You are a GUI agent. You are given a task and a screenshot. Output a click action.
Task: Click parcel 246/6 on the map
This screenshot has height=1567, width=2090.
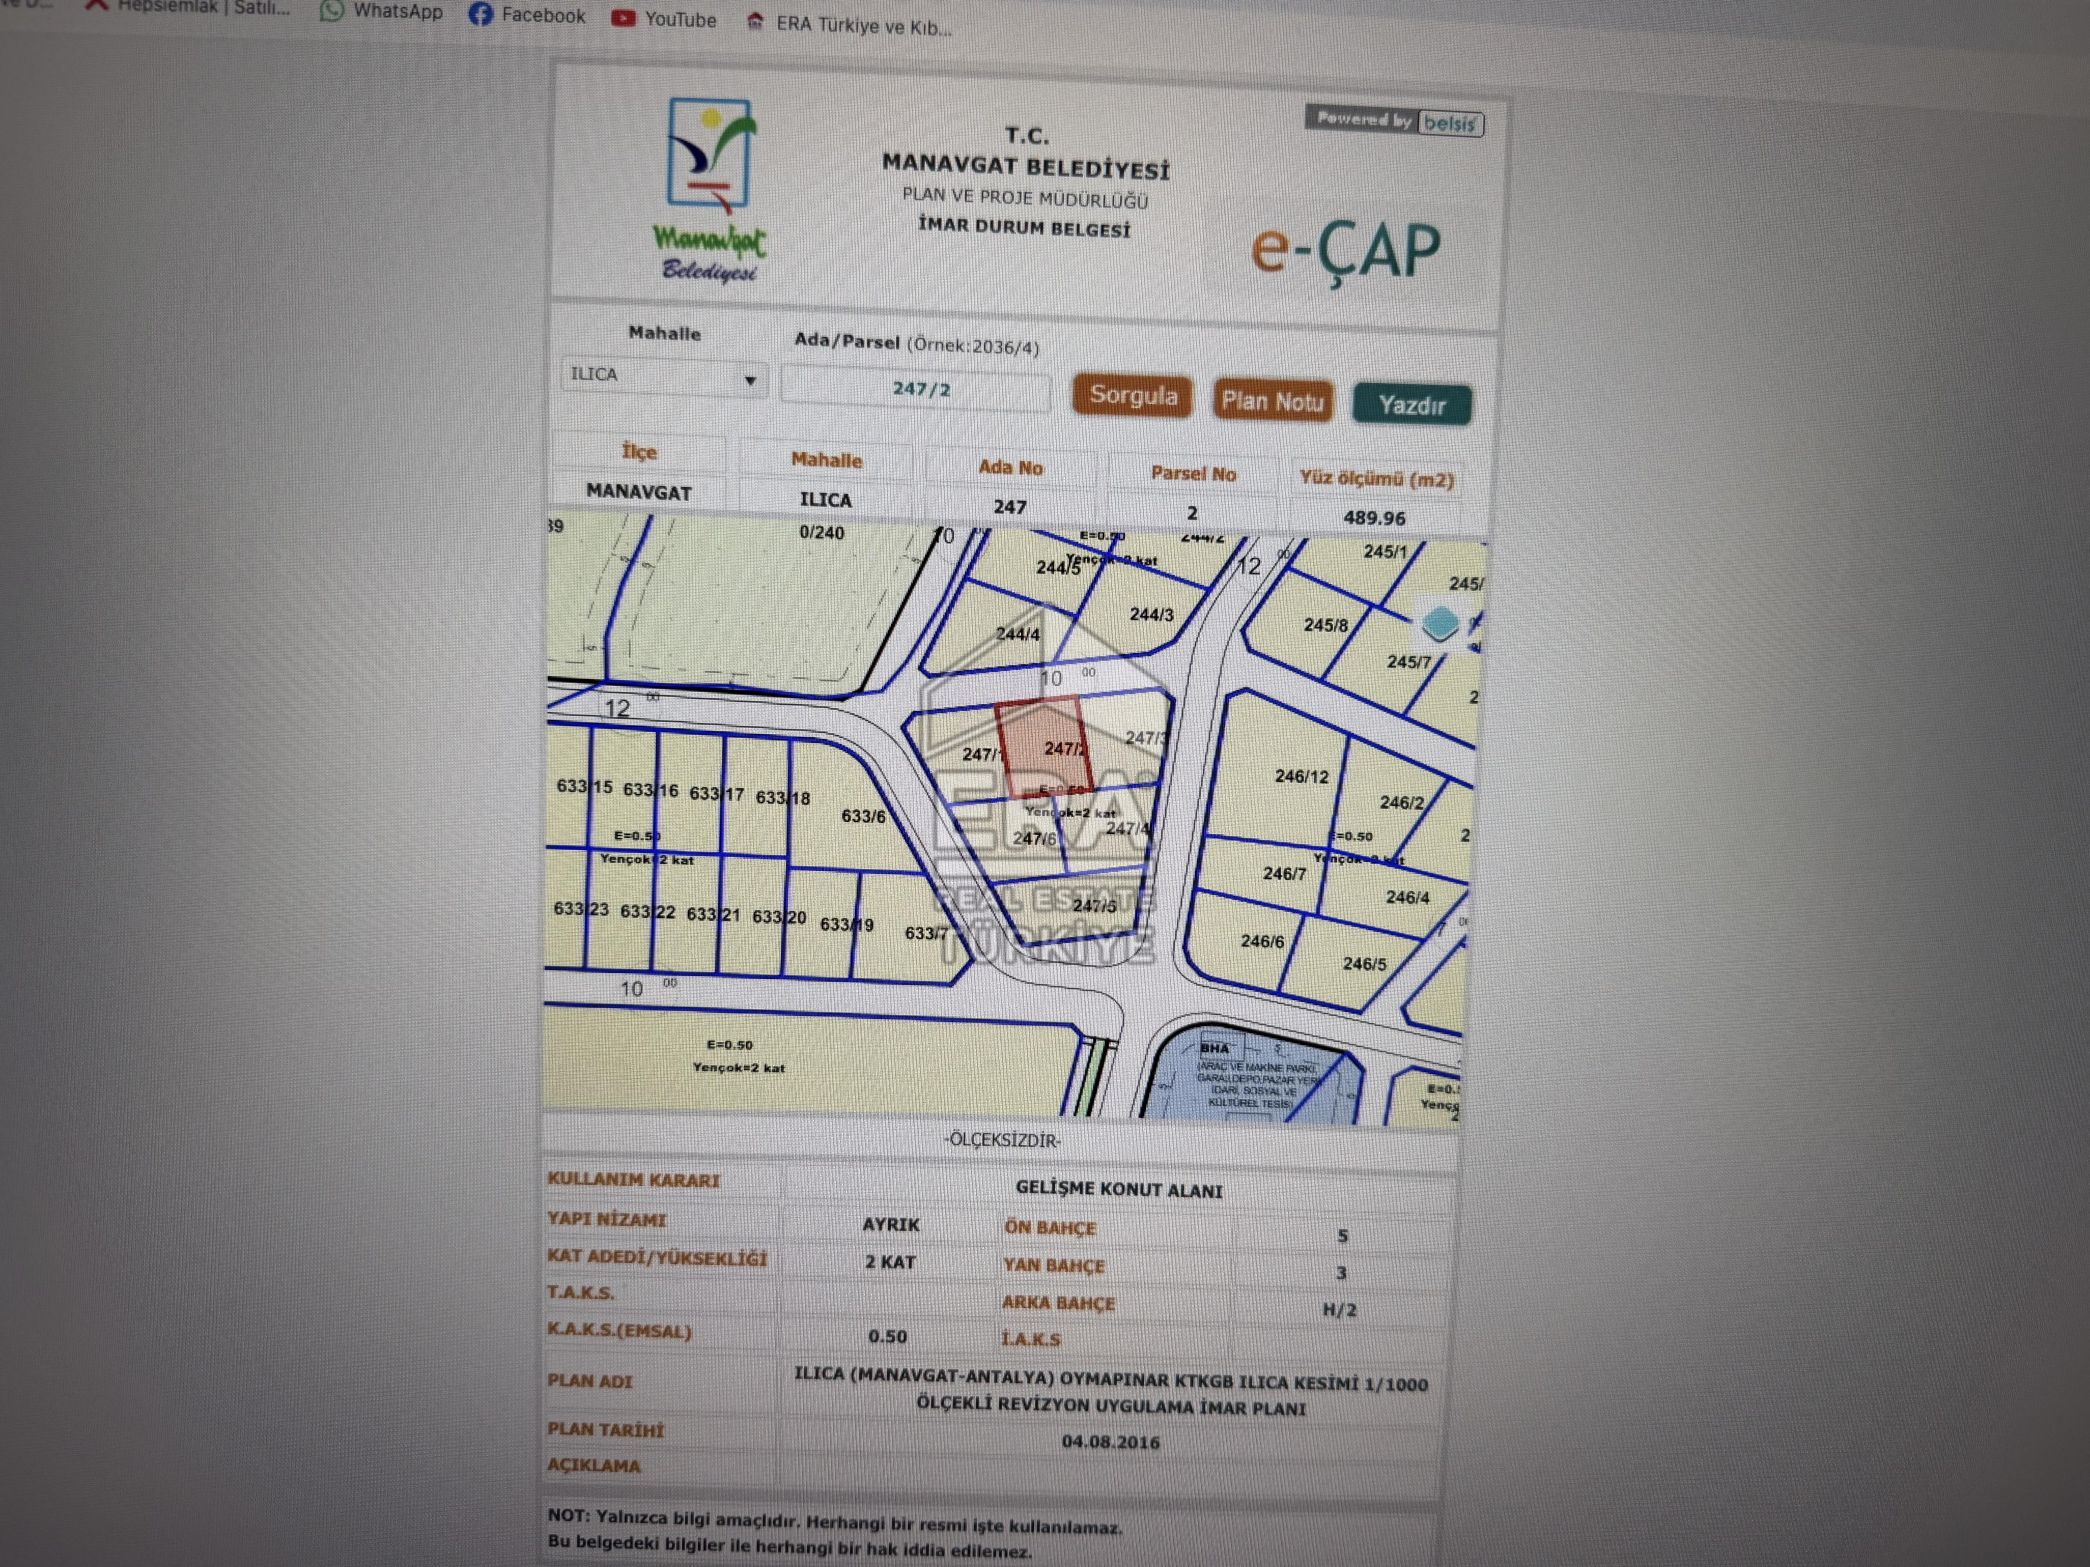[x=1262, y=942]
